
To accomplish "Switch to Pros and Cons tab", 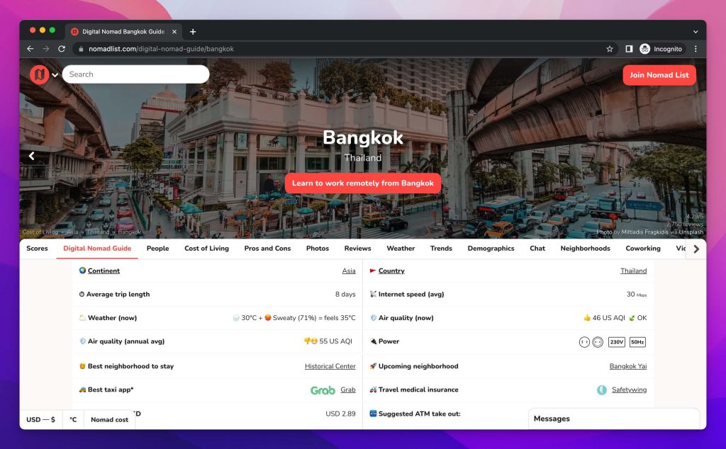I will 267,249.
